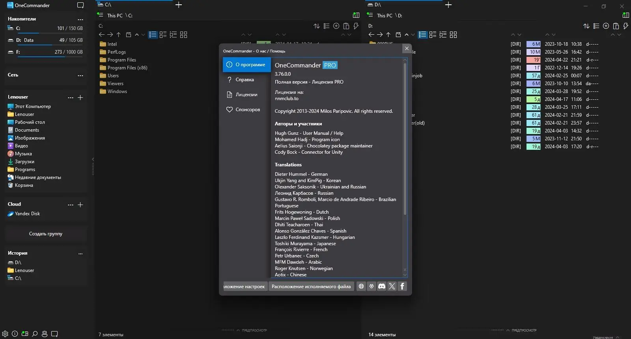Click history up chevron in C: pane toolbar
The width and height of the screenshot is (631, 339).
pos(137,35)
